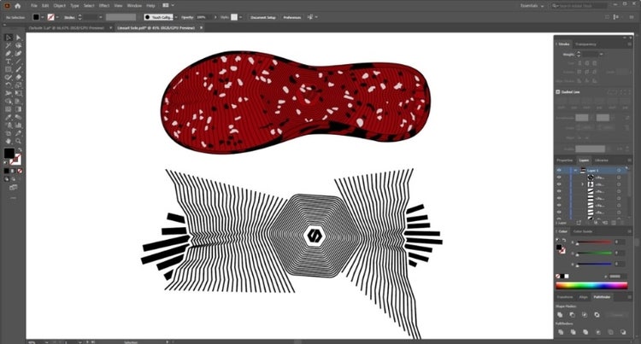Click the Intersect shape mode icon
The image size is (641, 344).
[585, 315]
